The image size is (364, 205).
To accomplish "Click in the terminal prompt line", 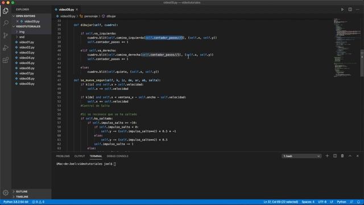I will coord(86,164).
